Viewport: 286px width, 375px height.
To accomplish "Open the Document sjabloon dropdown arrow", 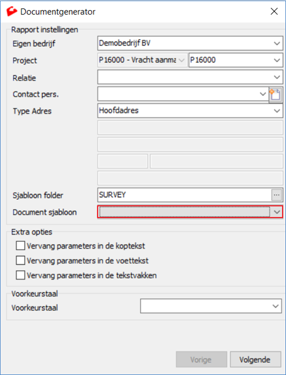I will click(277, 212).
